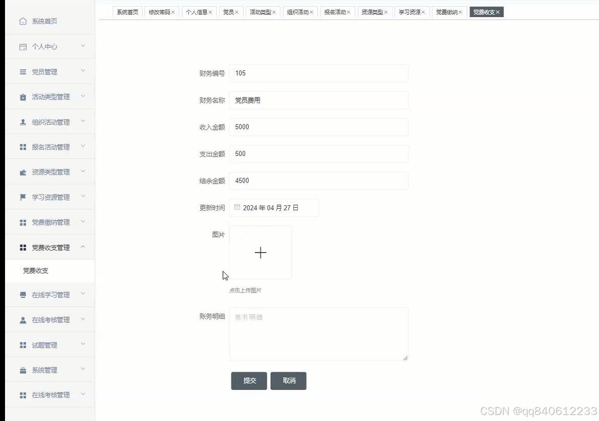This screenshot has width=599, height=421.
Task: Select the grid icon beside 报名活动管理
Action: click(23, 146)
